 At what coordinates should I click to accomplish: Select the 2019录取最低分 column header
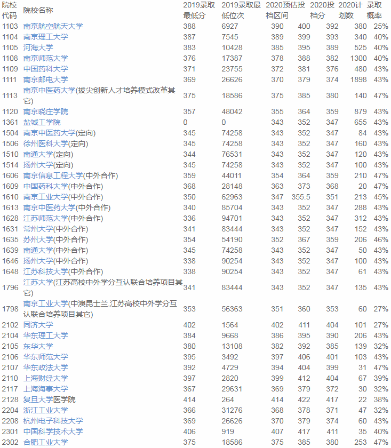tap(199, 10)
